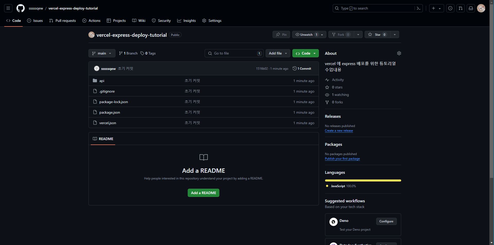Open the Unwatch notifications dropdown

(x=309, y=34)
